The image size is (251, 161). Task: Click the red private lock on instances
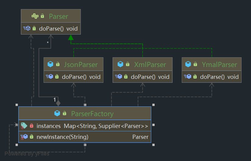pyautogui.click(x=31, y=126)
